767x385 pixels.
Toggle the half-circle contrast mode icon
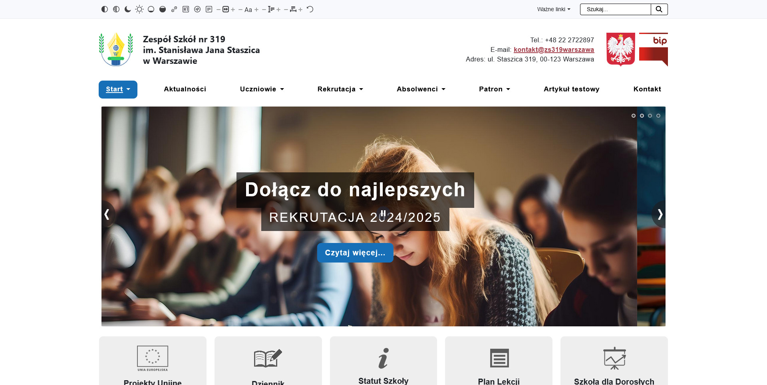pyautogui.click(x=105, y=9)
